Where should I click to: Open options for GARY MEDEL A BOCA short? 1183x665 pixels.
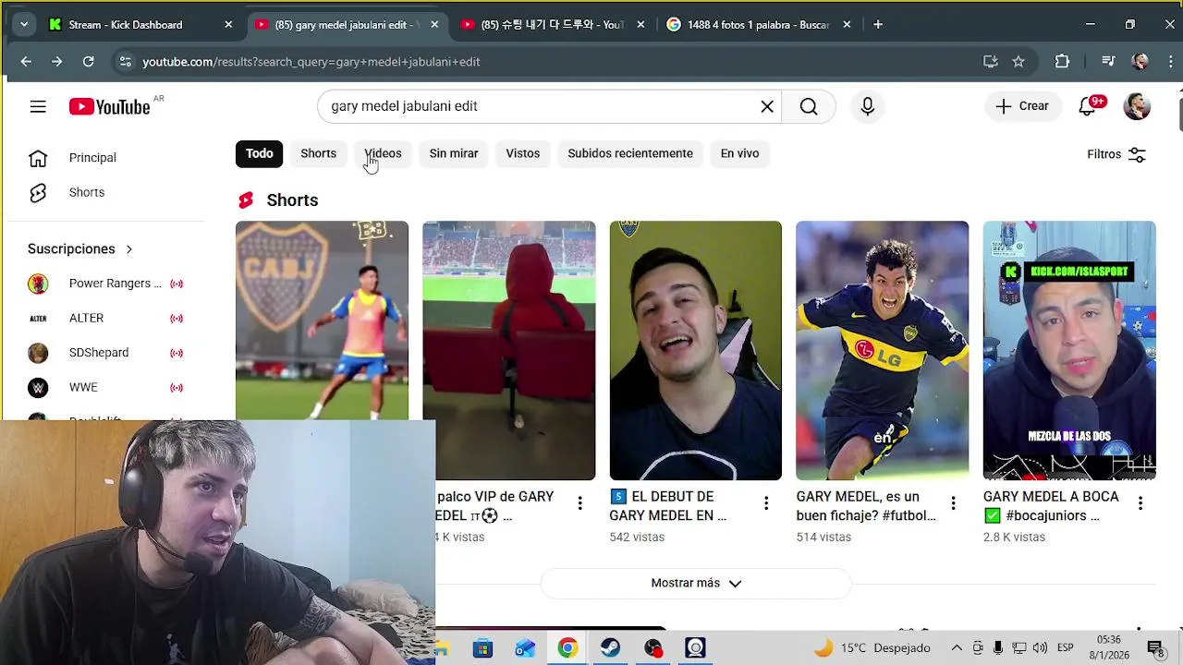[1140, 503]
